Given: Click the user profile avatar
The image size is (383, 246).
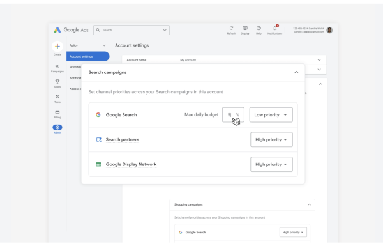Looking at the screenshot, I should point(329,30).
